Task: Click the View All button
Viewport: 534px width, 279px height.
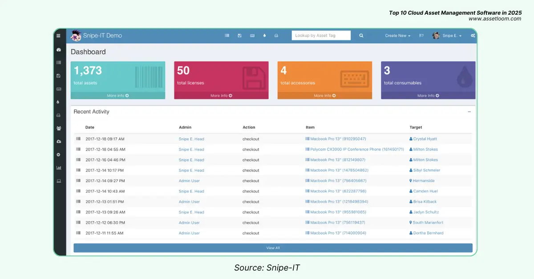Action: coord(273,248)
